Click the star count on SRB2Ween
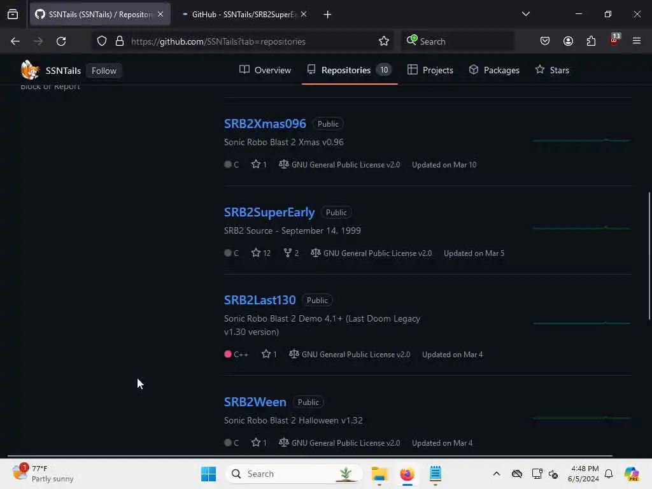This screenshot has height=489, width=652. (x=259, y=443)
